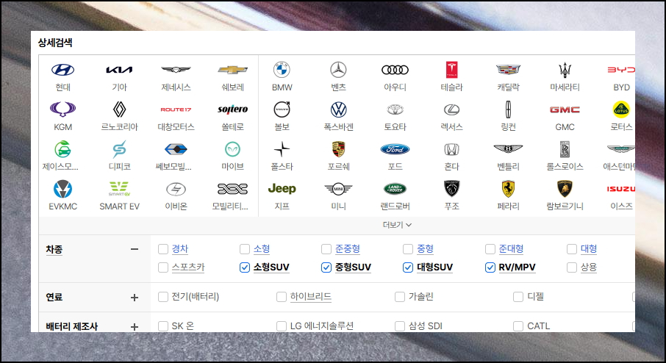Check the CATL battery maker checkbox
The image size is (666, 363).
point(518,326)
